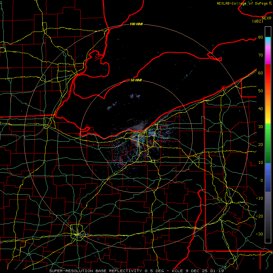Click the "100 NMI" range ring label
Image resolution: width=273 pixels, height=273 pixels.
coord(136,24)
